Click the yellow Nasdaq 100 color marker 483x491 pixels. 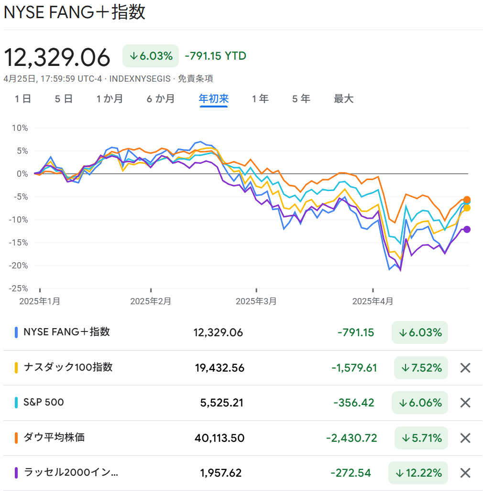(16, 368)
